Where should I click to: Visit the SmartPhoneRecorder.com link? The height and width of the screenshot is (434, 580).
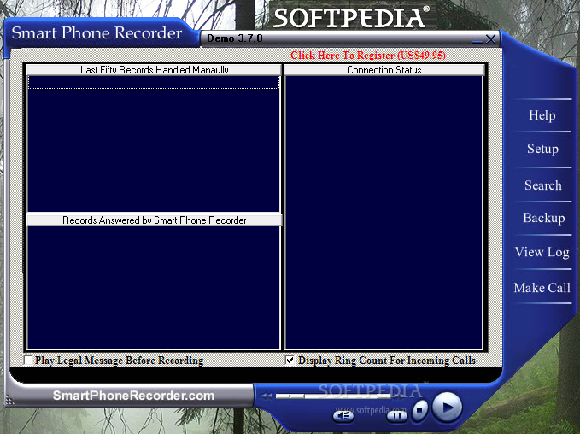click(133, 396)
